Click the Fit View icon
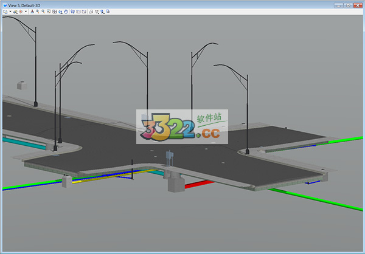The height and width of the screenshot is (254, 365). pyautogui.click(x=54, y=12)
